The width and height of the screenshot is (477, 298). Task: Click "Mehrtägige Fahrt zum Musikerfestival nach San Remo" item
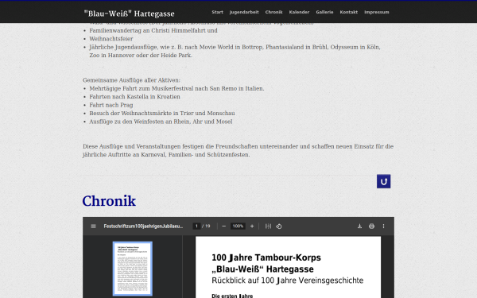click(x=176, y=88)
